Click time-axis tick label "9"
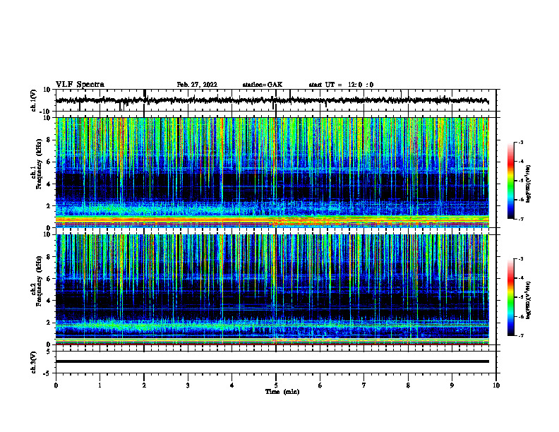The width and height of the screenshot is (559, 432). tap(452, 385)
